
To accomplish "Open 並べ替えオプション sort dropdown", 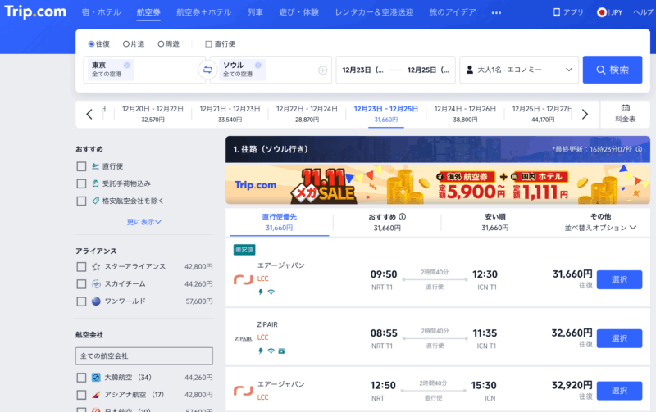I will point(600,228).
